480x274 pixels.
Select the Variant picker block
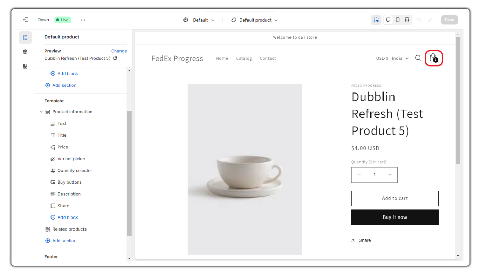71,159
